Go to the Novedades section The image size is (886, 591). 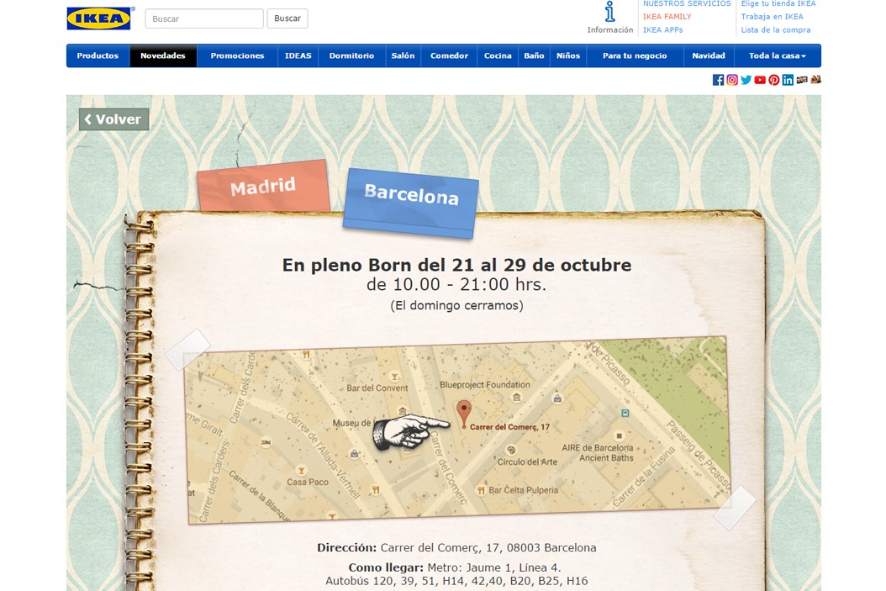[163, 56]
